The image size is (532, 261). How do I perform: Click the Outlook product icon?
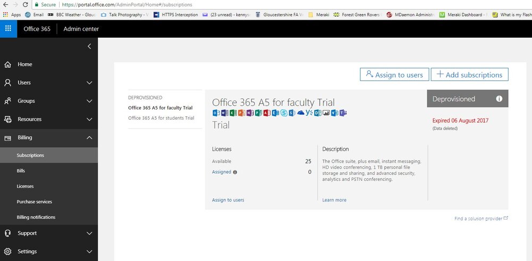click(216, 113)
